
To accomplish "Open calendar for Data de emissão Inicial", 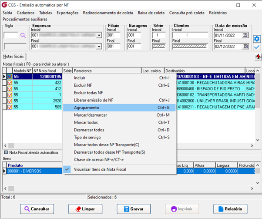I will 245,35.
